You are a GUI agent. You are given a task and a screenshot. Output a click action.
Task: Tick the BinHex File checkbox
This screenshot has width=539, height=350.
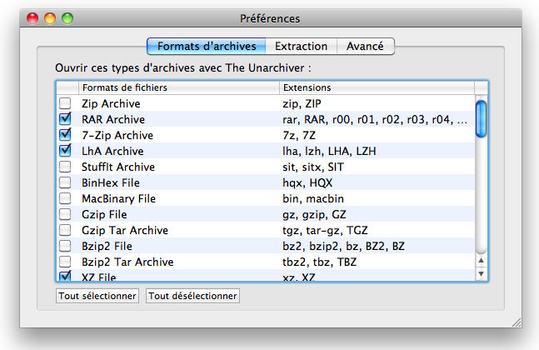pos(65,182)
